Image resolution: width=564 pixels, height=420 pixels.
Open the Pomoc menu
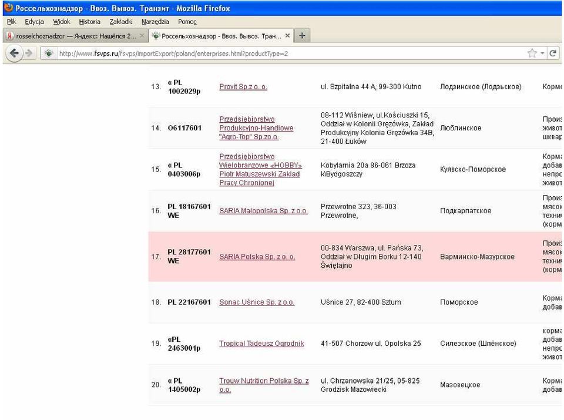[x=187, y=22]
